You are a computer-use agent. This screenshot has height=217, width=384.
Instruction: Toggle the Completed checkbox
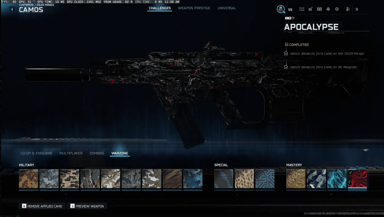[287, 45]
